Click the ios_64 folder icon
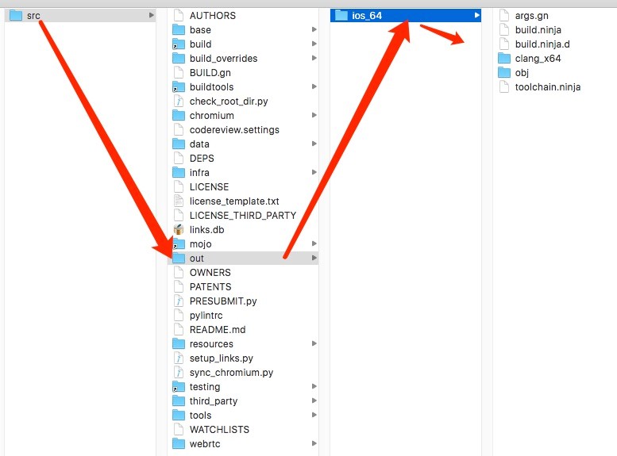The width and height of the screenshot is (617, 456). click(341, 16)
